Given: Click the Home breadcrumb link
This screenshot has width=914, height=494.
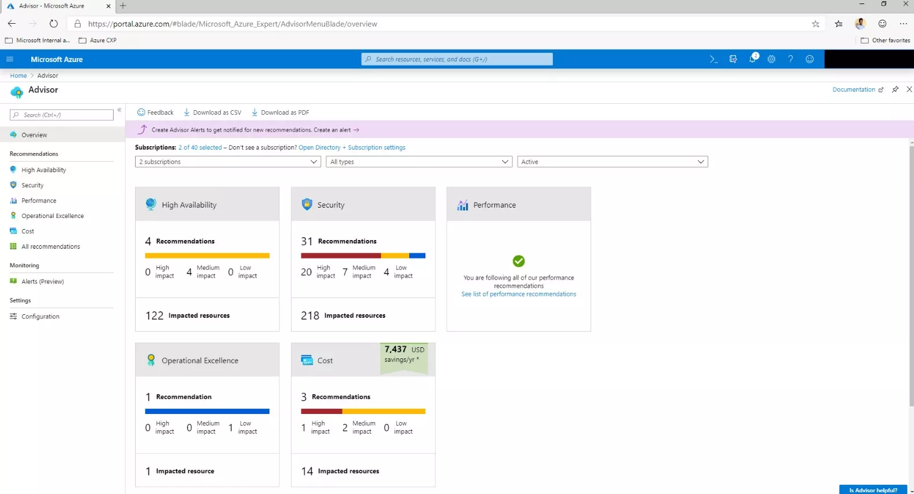Looking at the screenshot, I should [19, 75].
